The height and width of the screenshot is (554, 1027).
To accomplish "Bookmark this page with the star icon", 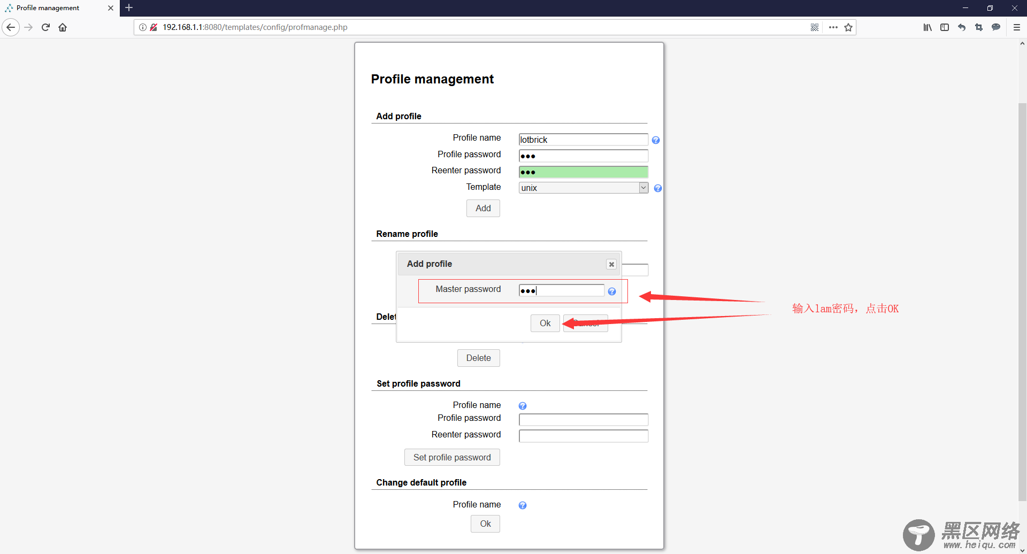I will [848, 27].
